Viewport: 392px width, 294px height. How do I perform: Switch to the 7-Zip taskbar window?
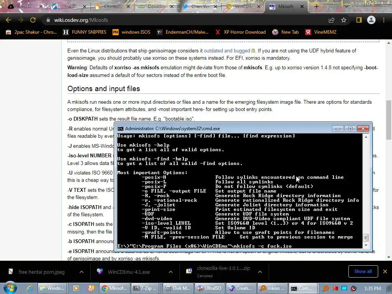click(145, 288)
